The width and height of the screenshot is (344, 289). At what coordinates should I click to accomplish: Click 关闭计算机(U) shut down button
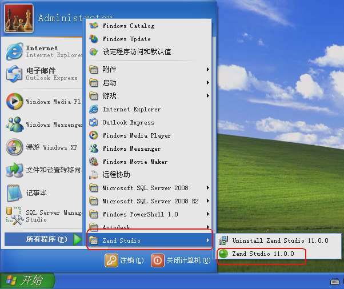pos(181,260)
